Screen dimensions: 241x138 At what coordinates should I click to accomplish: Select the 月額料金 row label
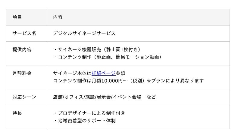tap(22, 73)
